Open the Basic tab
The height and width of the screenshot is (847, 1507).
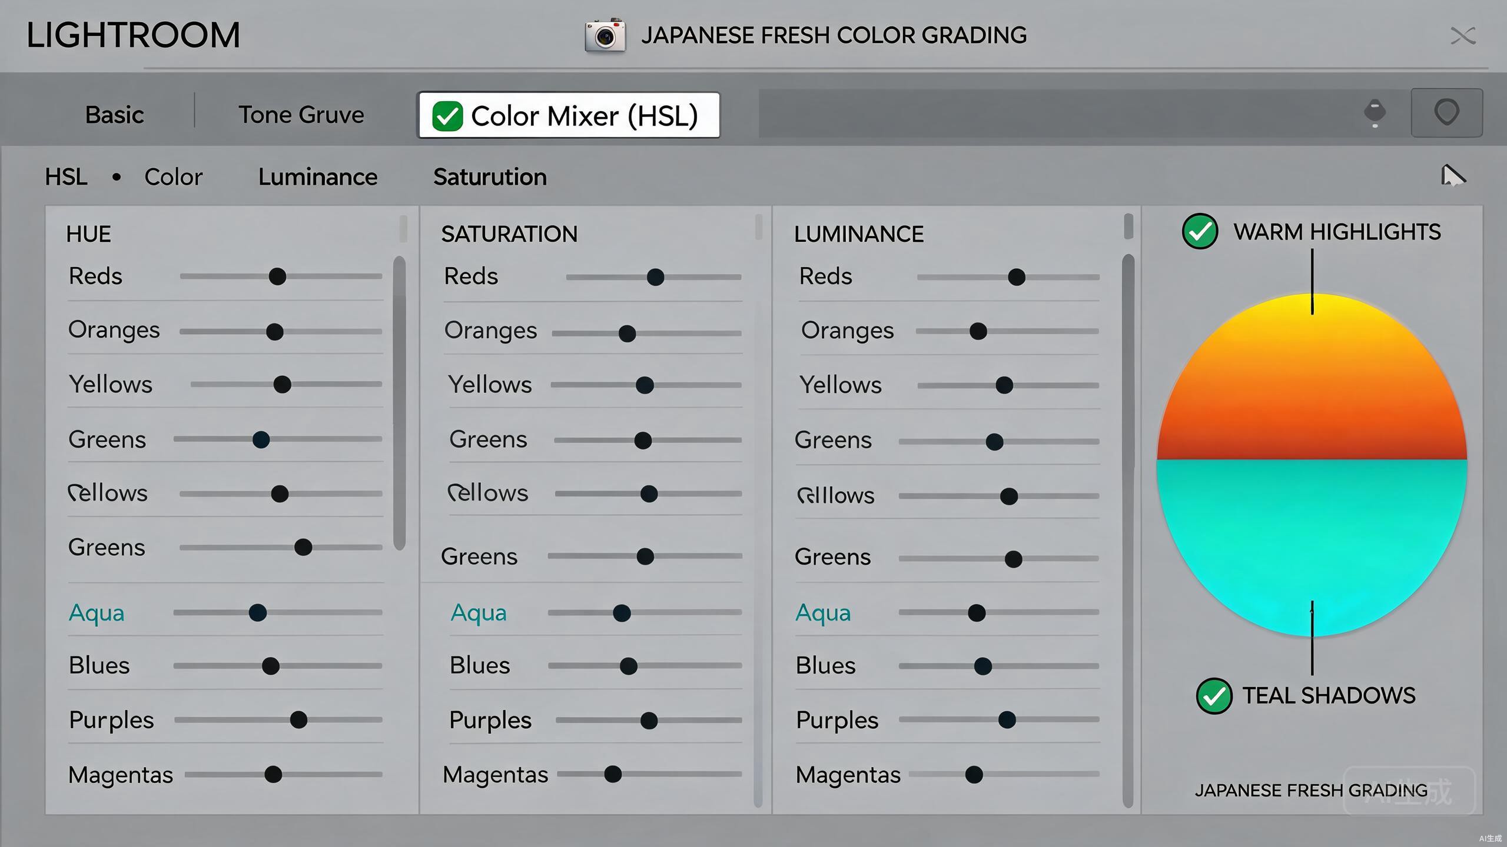point(114,115)
